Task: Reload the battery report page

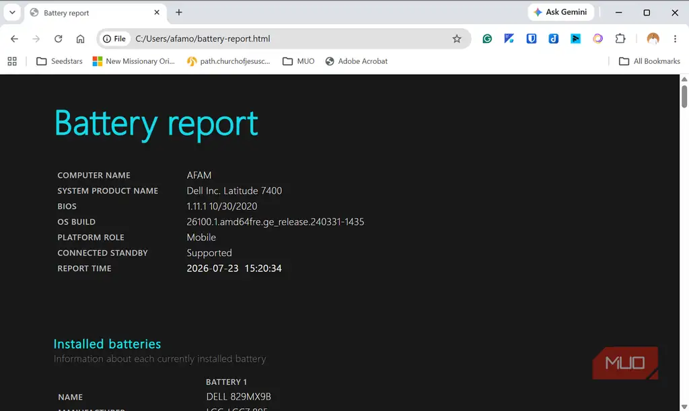Action: click(58, 38)
